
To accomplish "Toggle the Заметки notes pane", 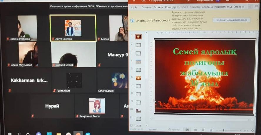I will tap(173, 130).
